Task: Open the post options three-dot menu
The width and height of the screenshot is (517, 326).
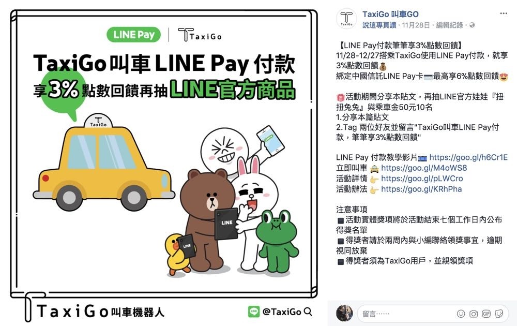Action: point(504,13)
